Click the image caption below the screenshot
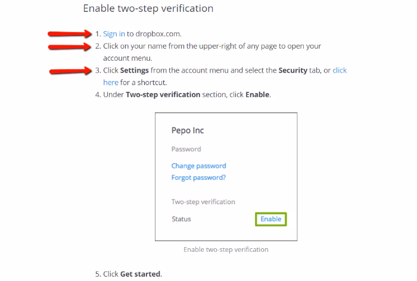417x281 pixels. (x=226, y=249)
